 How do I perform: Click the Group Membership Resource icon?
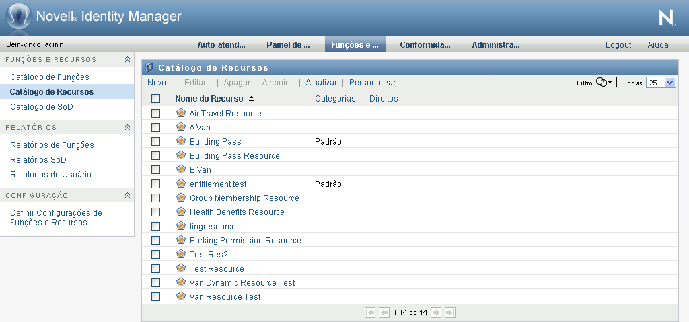pyautogui.click(x=180, y=197)
